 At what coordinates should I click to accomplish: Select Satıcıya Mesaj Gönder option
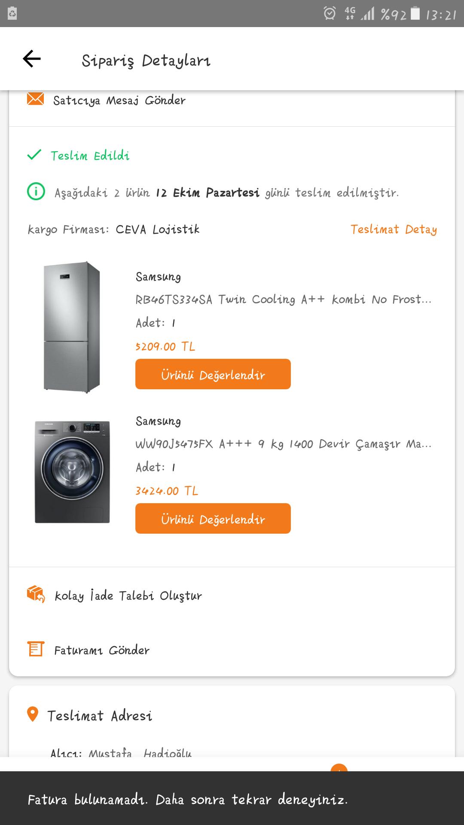[119, 101]
